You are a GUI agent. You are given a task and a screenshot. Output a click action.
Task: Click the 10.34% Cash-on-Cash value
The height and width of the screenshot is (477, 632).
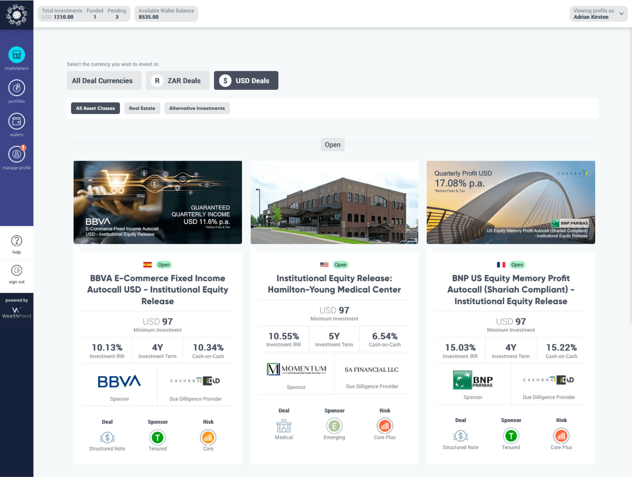coord(208,347)
